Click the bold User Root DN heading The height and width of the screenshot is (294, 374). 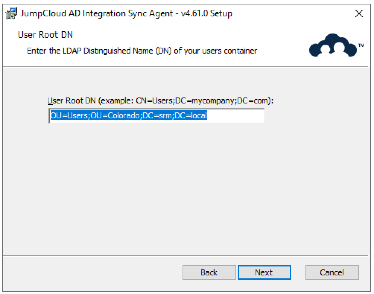tap(45, 35)
